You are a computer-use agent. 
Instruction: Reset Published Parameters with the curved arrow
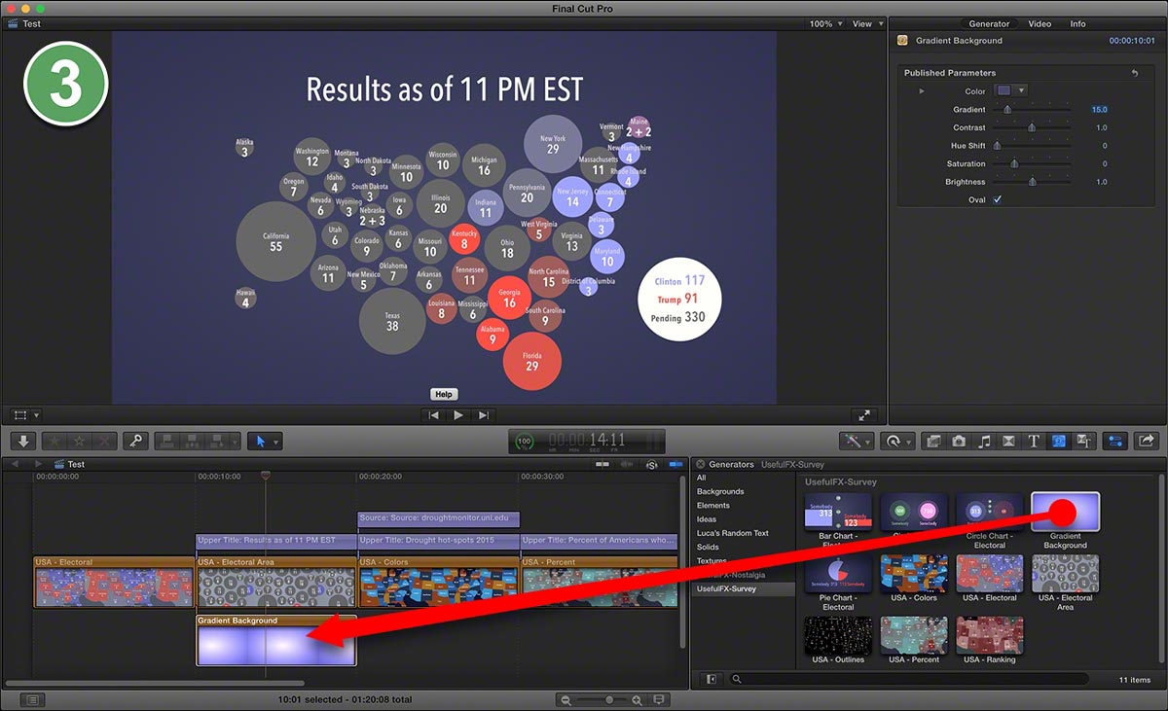click(x=1135, y=73)
